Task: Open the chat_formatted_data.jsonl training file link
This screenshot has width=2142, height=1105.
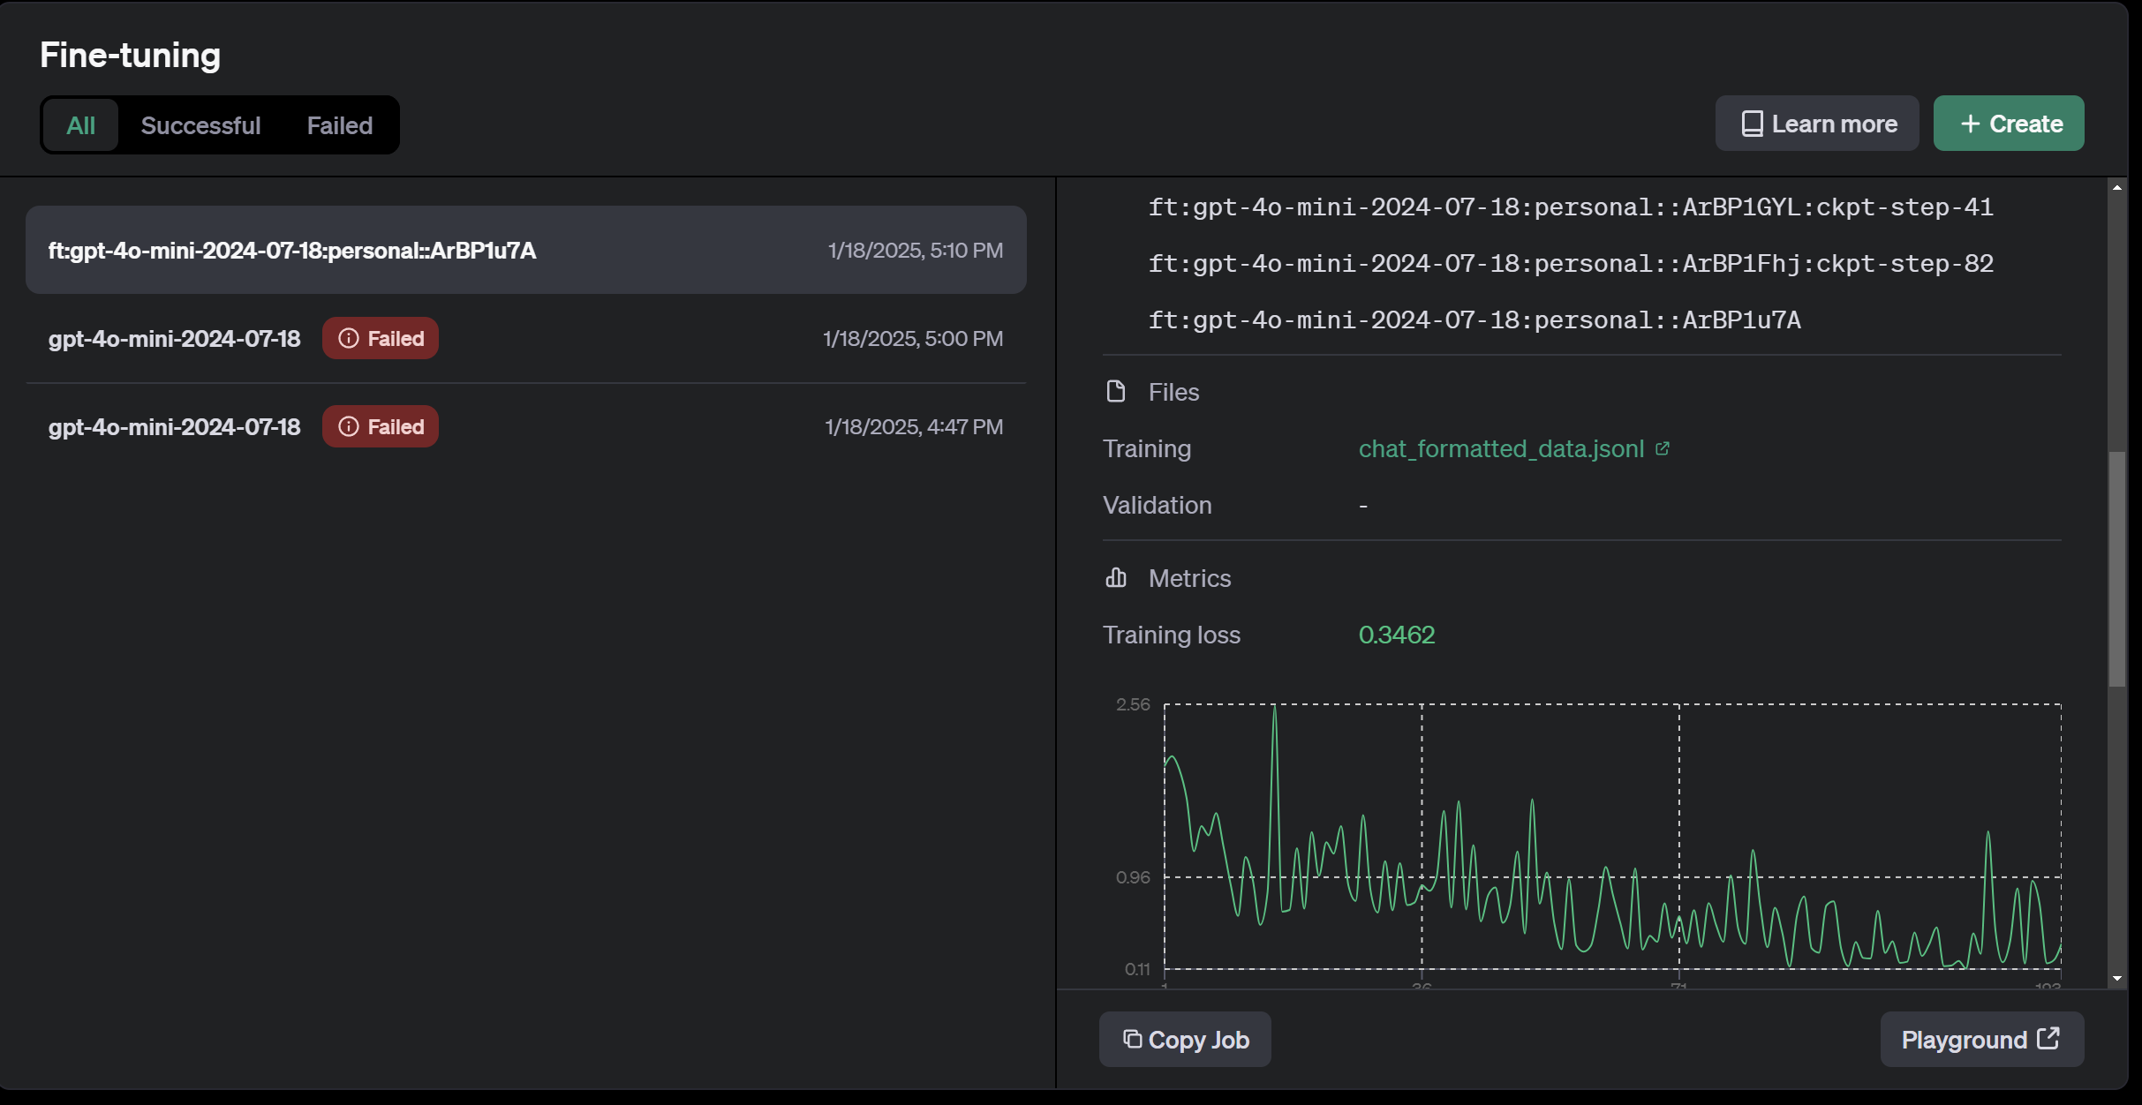Action: (x=1501, y=449)
